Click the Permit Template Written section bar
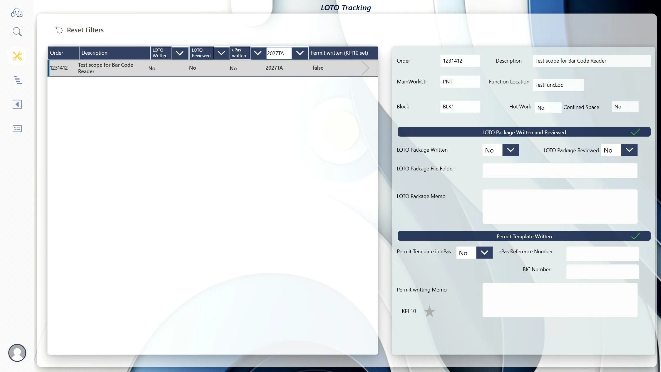Screen dimensions: 661x372 (x=524, y=236)
